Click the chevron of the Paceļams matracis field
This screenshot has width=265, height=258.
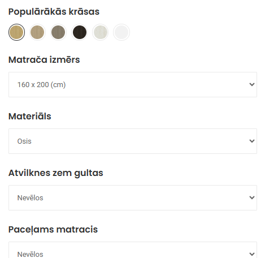click(252, 254)
